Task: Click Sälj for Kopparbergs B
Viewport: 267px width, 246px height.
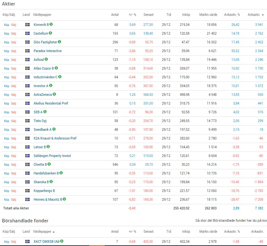Action: coord(14,191)
